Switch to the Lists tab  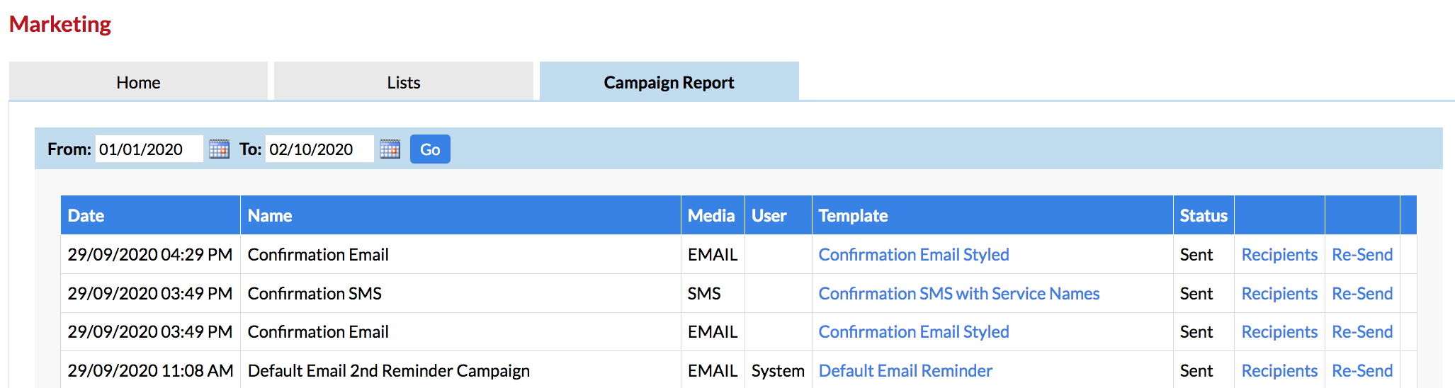(404, 82)
